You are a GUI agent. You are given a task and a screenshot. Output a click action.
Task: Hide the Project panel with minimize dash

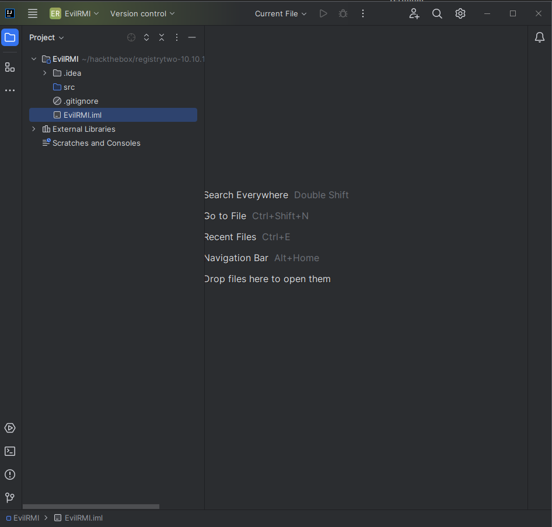[192, 37]
